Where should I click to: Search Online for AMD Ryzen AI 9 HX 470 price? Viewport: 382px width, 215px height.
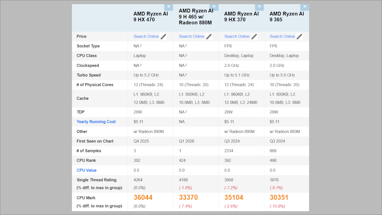click(x=146, y=36)
